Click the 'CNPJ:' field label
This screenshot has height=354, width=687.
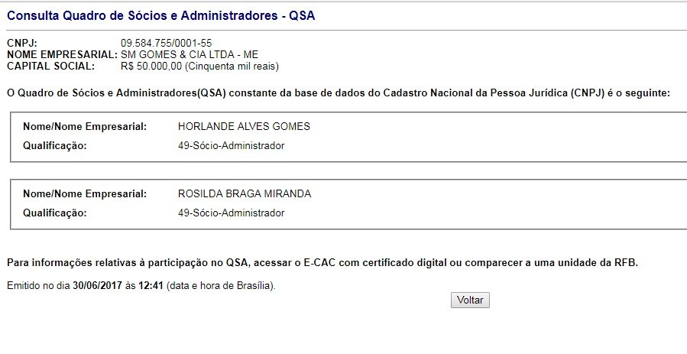[x=22, y=44]
